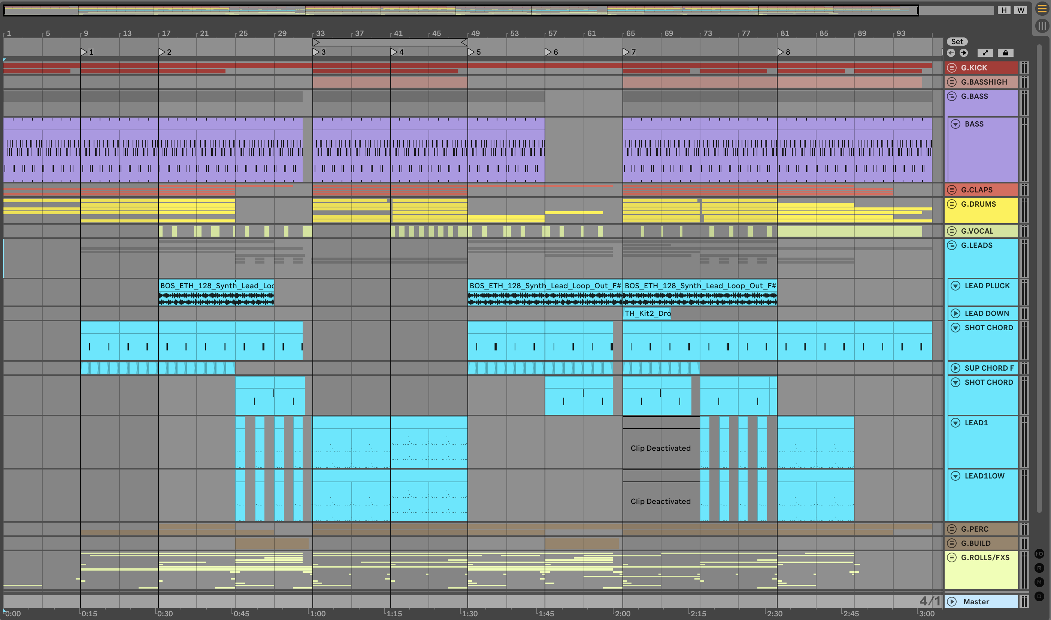Toggle Automation Mode button
The image size is (1051, 620).
[x=985, y=53]
